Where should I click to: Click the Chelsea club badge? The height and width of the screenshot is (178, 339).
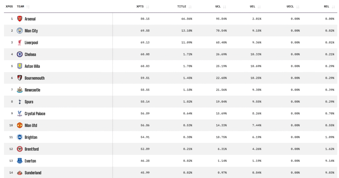point(20,54)
